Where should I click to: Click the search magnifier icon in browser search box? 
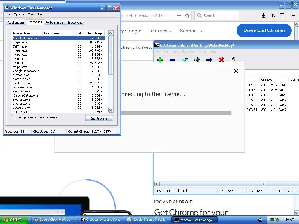[199, 15]
